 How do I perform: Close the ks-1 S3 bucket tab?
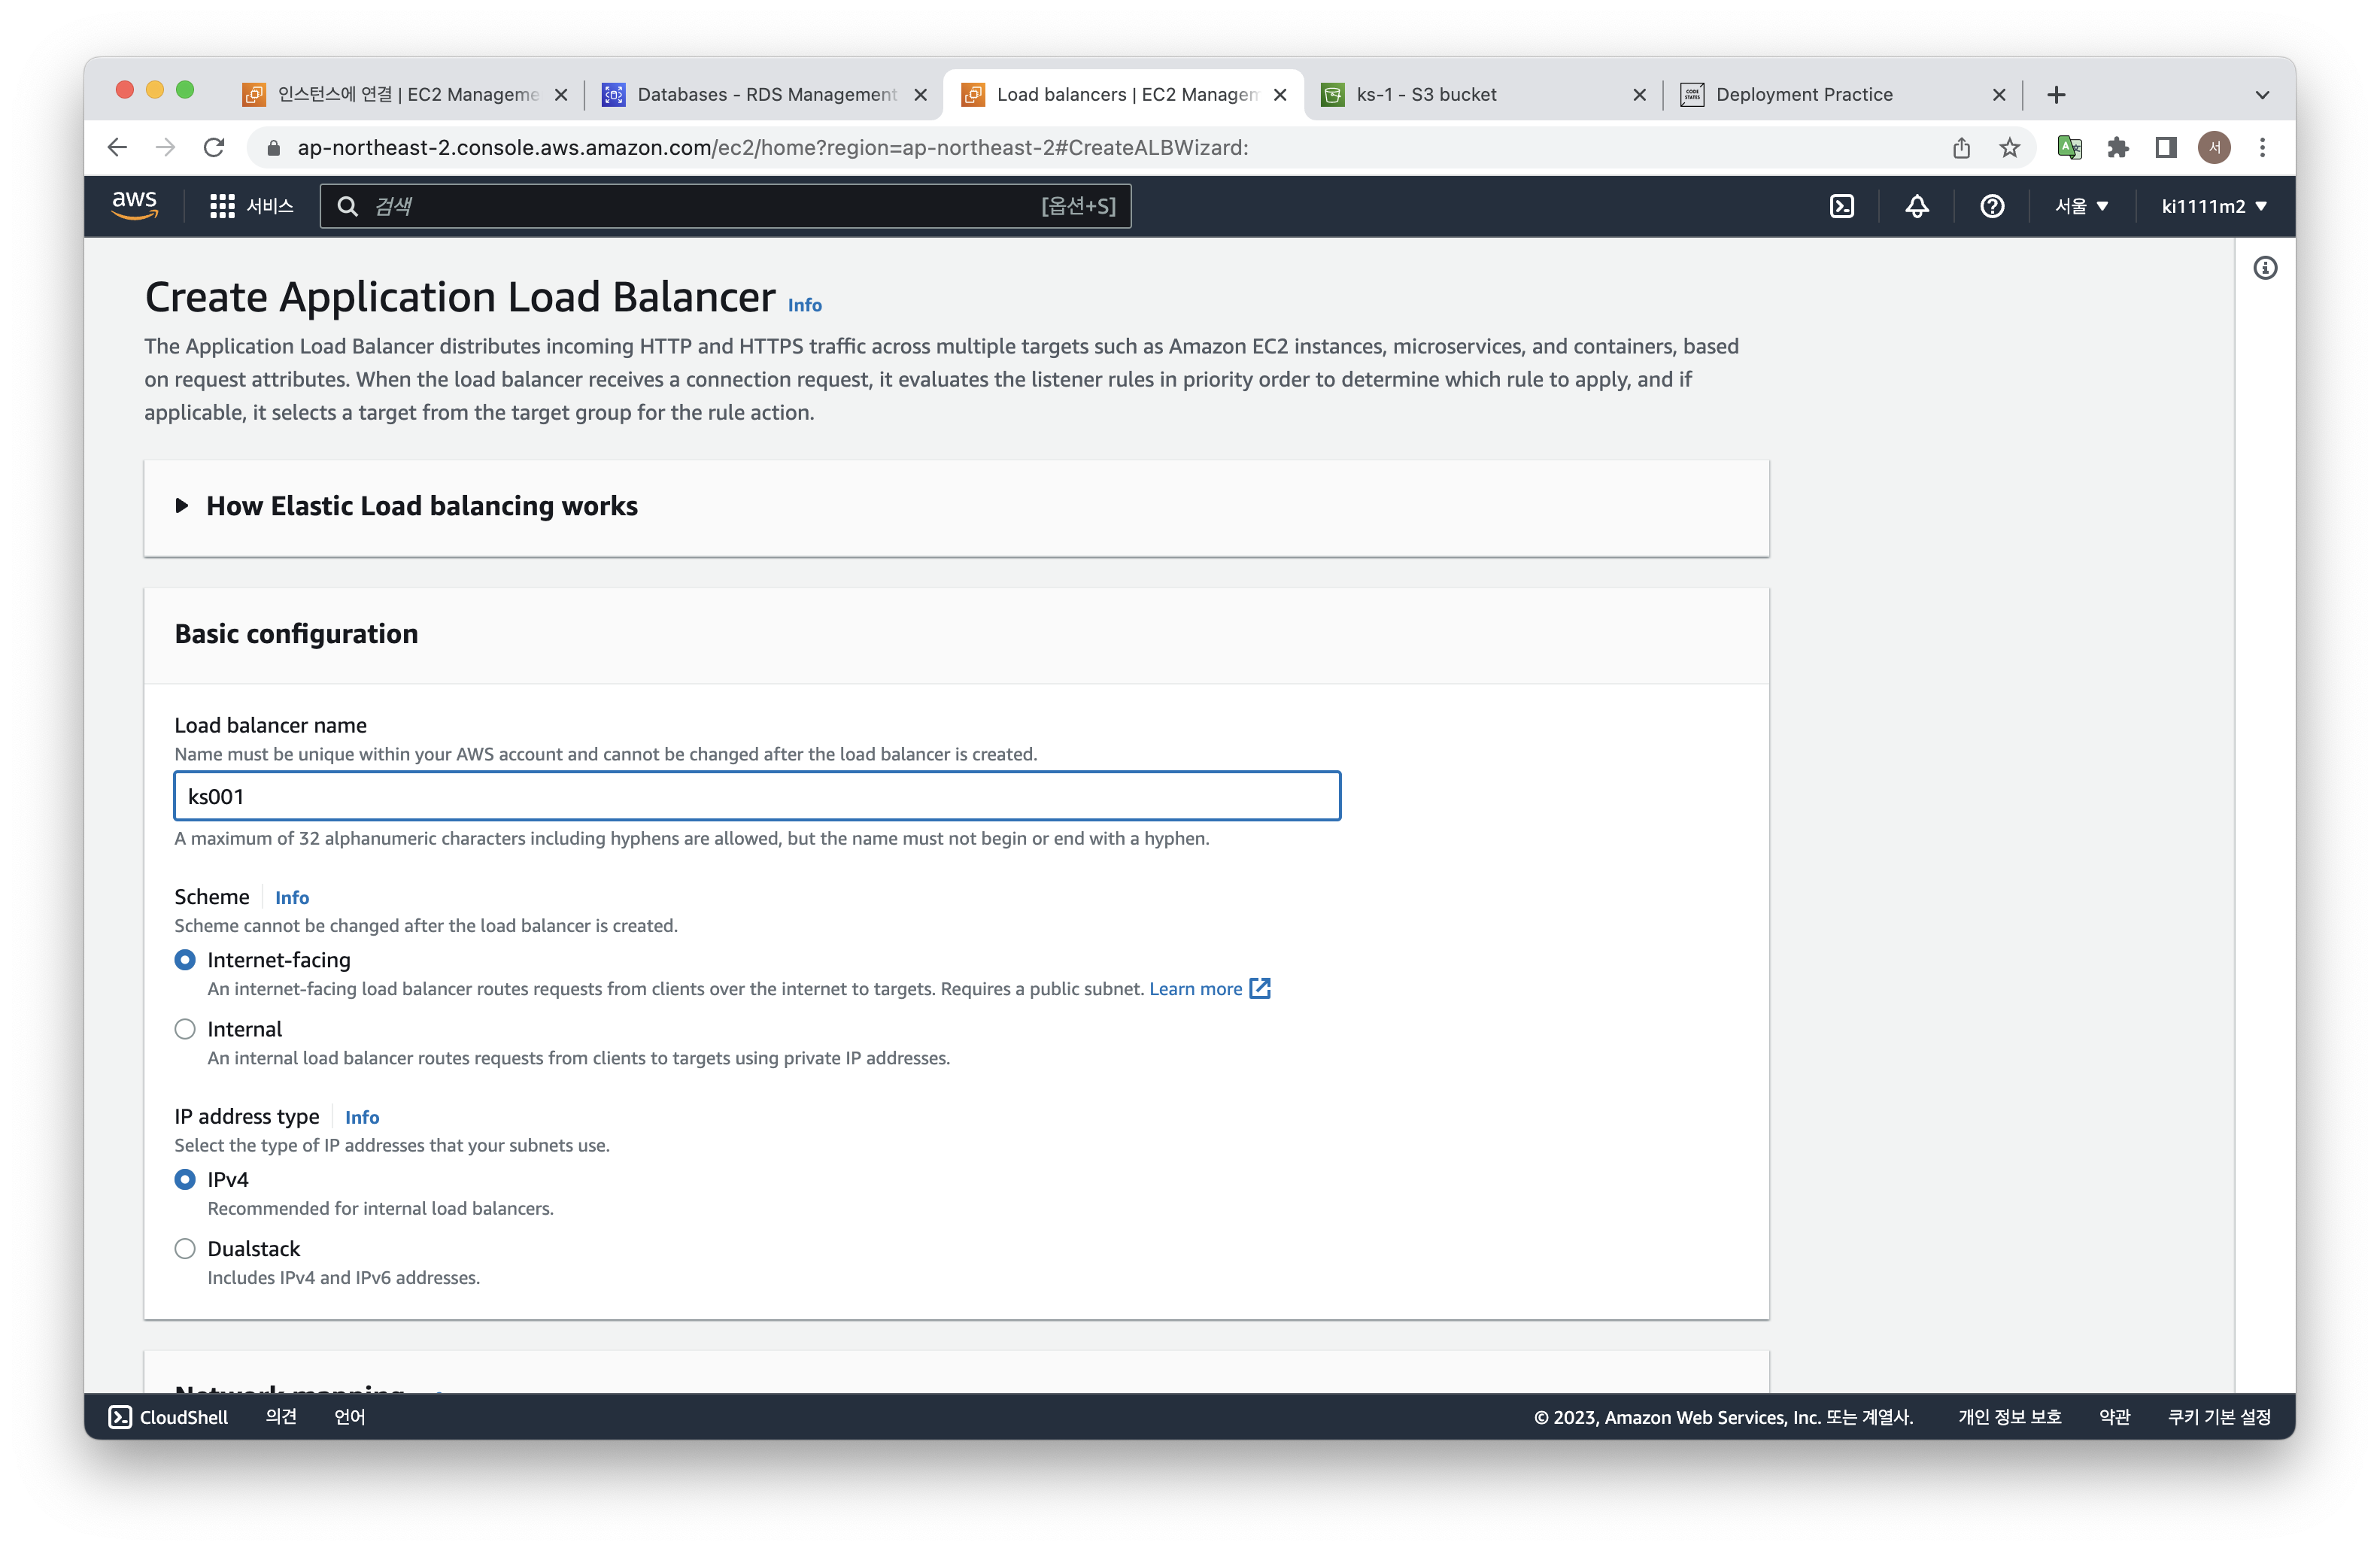click(x=1639, y=95)
